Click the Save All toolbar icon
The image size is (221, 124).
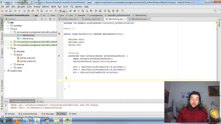point(6,11)
